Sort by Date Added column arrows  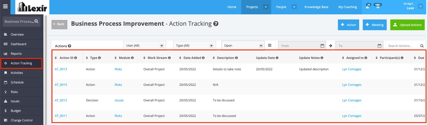[180, 58]
